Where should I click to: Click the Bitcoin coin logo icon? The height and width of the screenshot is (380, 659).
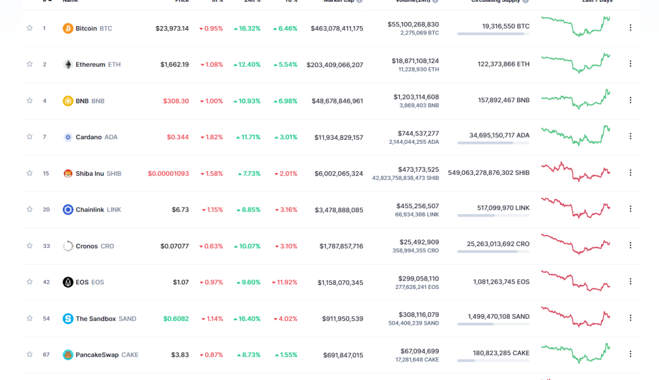(68, 28)
